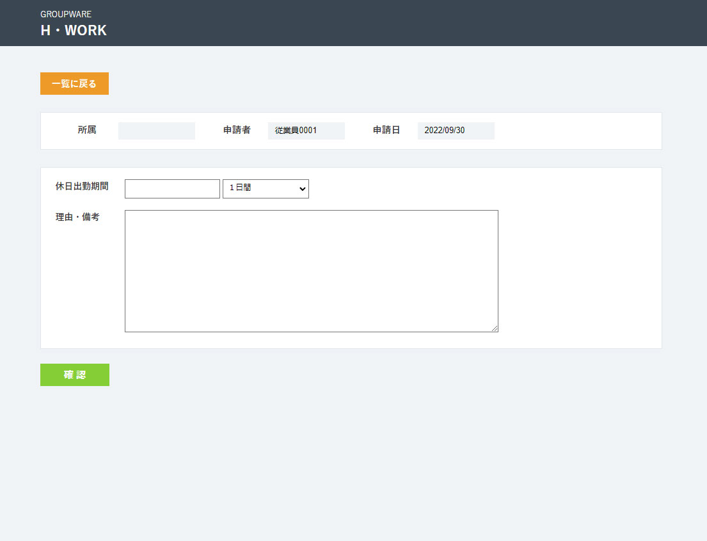Click the H・WORK logo in header

[74, 30]
